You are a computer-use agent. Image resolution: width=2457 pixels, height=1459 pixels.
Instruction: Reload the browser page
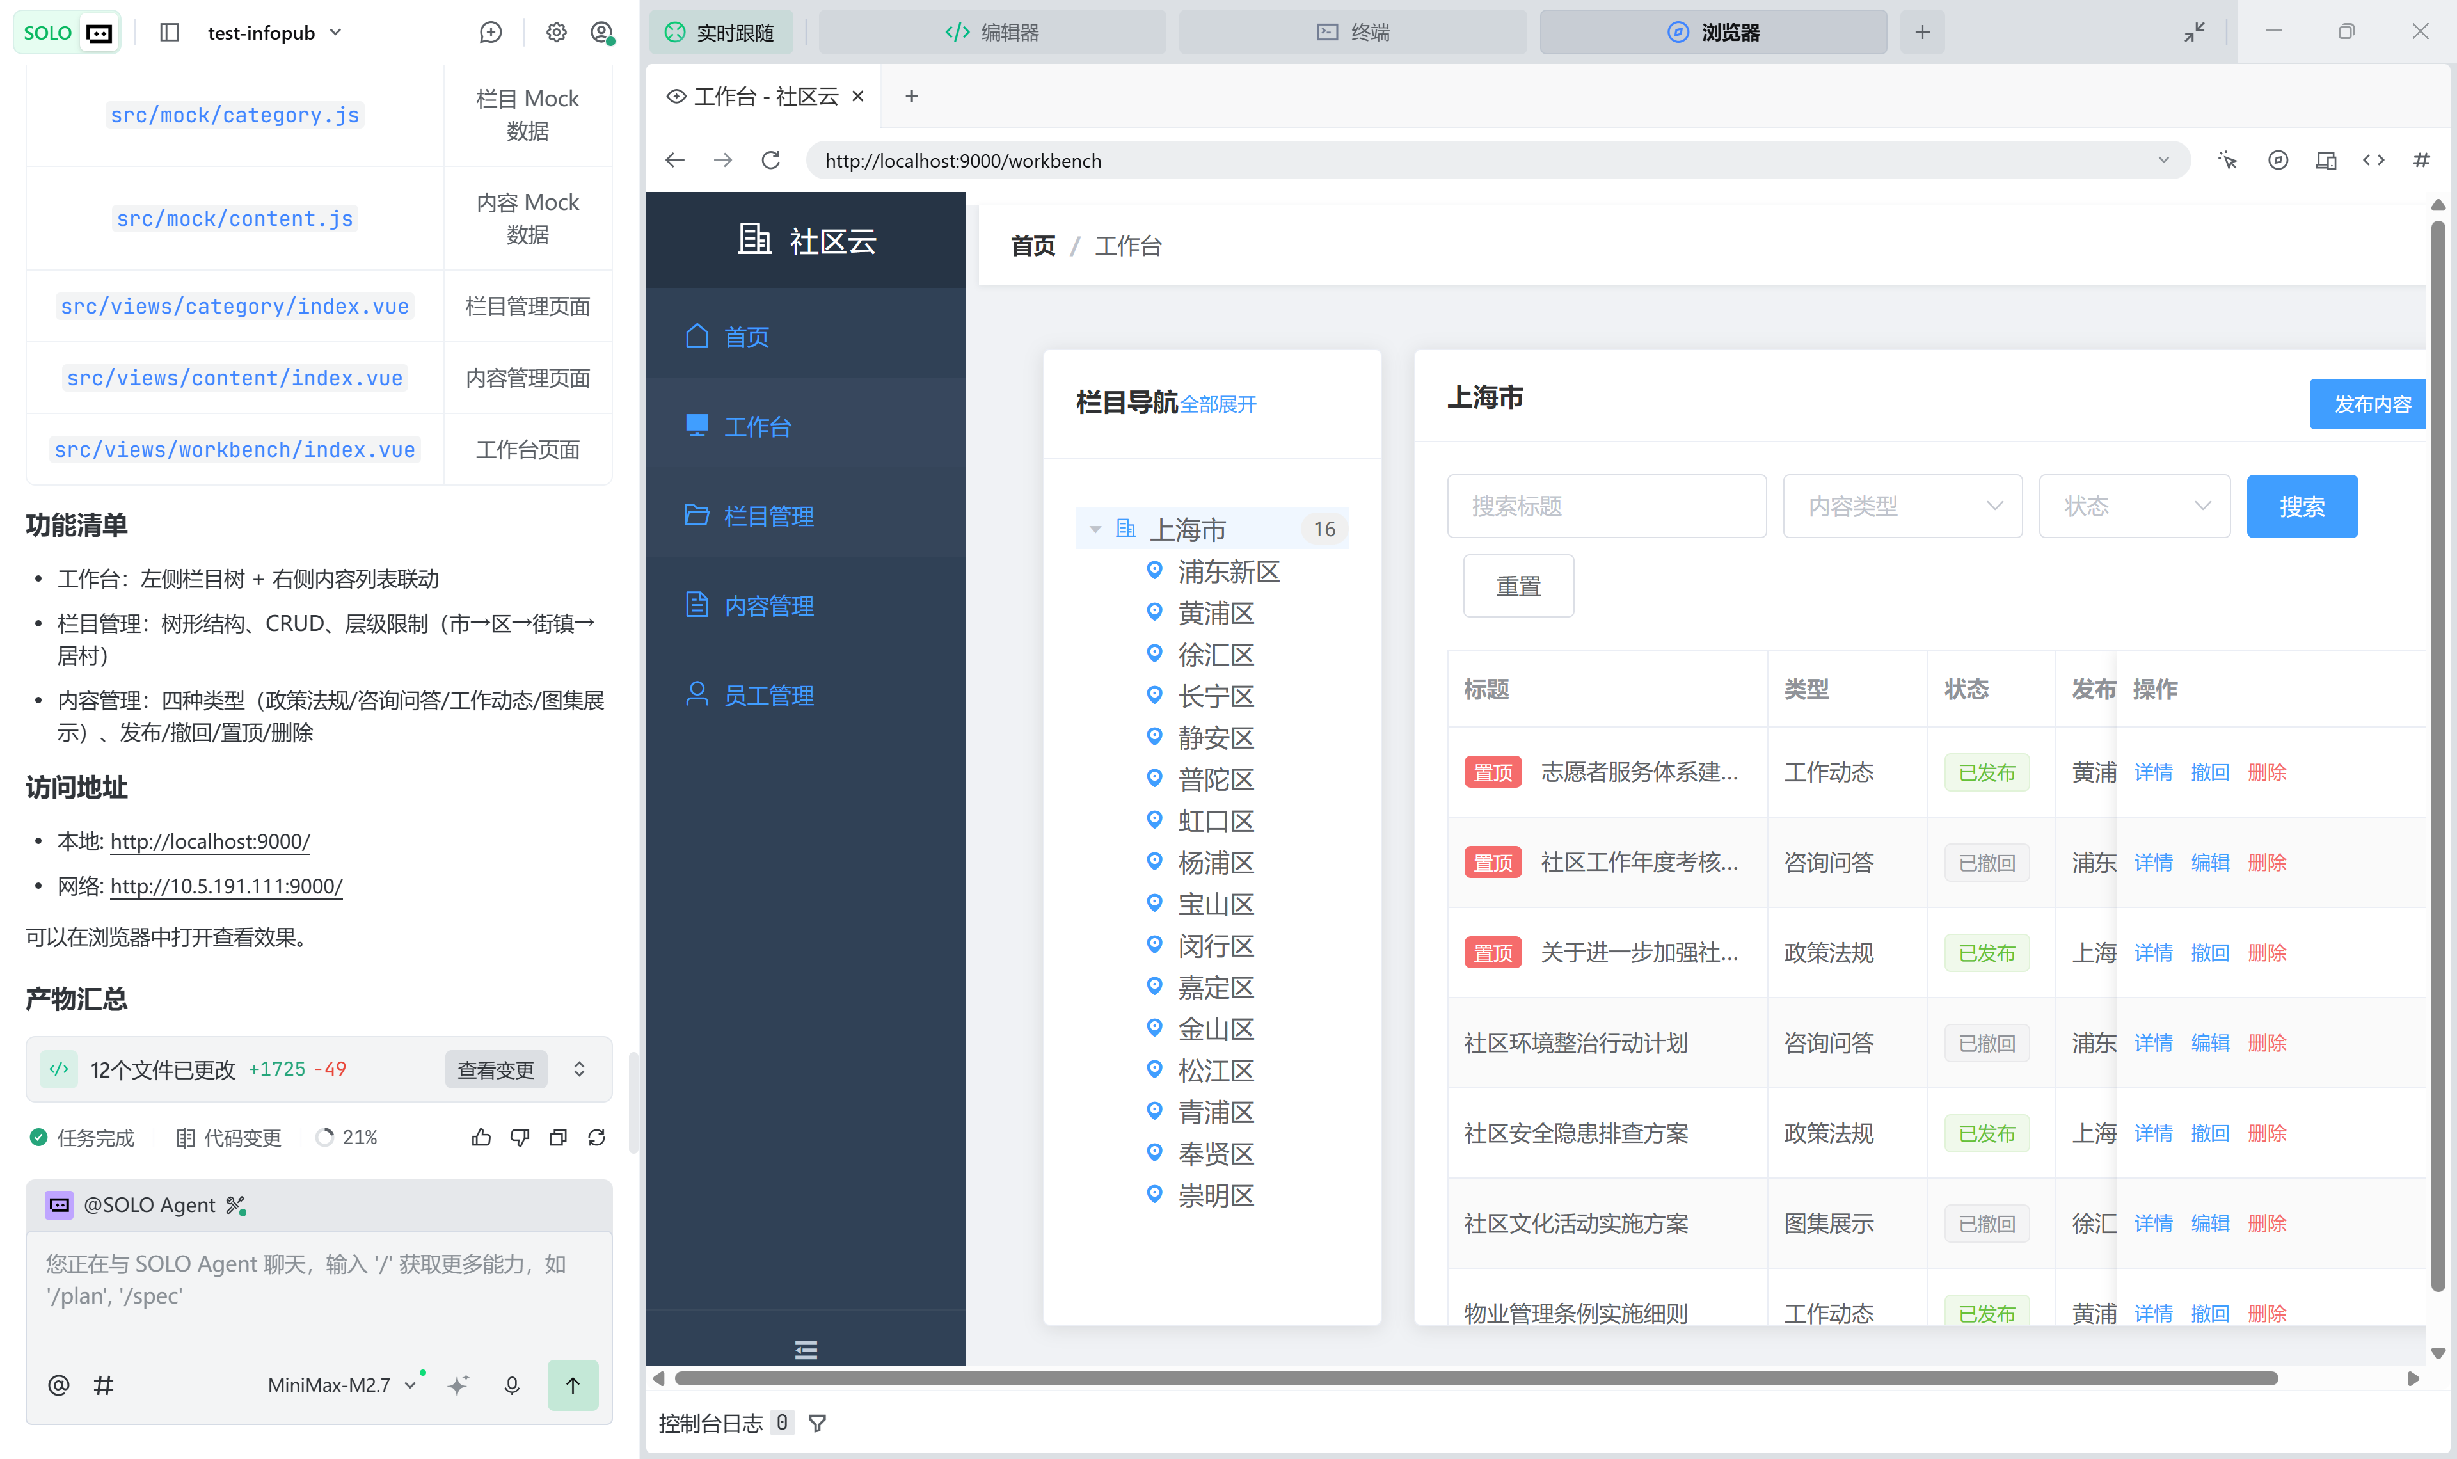tap(770, 160)
